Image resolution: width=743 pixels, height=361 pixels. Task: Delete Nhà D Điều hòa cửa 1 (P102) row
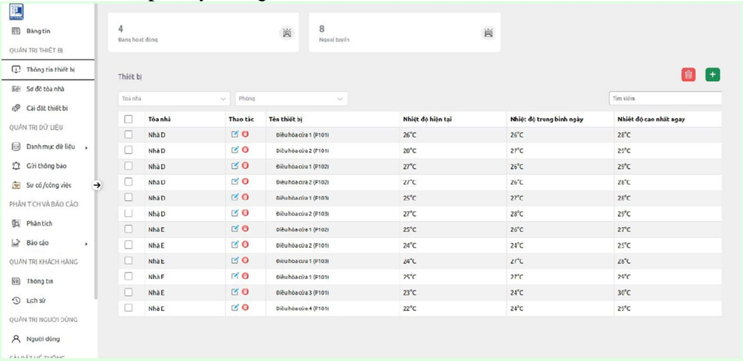tap(245, 165)
